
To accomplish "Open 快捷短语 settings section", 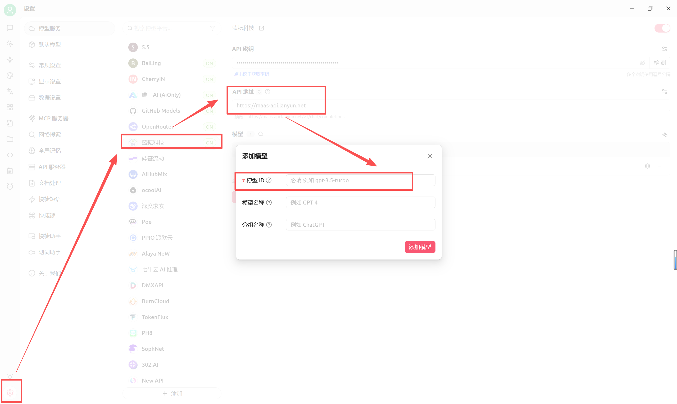I will coord(69,199).
